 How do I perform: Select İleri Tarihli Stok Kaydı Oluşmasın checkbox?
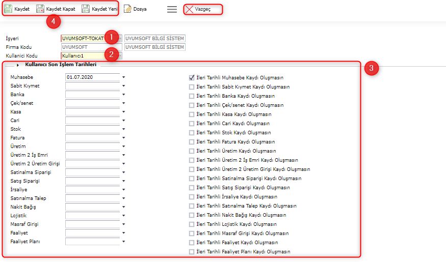point(192,133)
